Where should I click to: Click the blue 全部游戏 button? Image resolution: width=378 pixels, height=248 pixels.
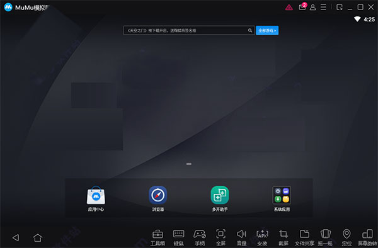(267, 31)
